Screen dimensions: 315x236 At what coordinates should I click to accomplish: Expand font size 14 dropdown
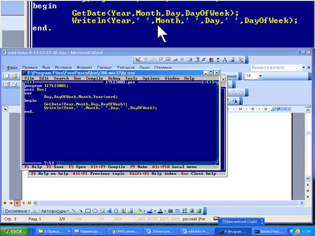pos(260,76)
